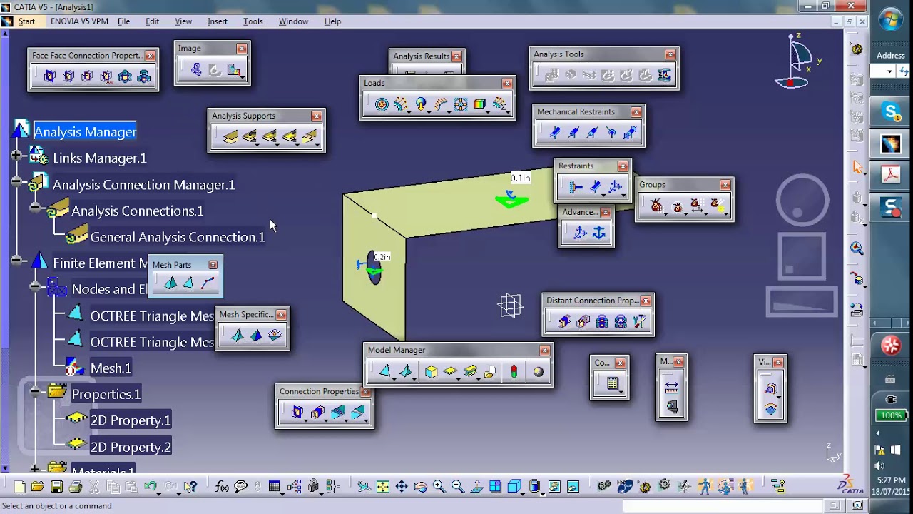Select 2D Property.1 tree item
Screen dimensions: 913x514
131,420
